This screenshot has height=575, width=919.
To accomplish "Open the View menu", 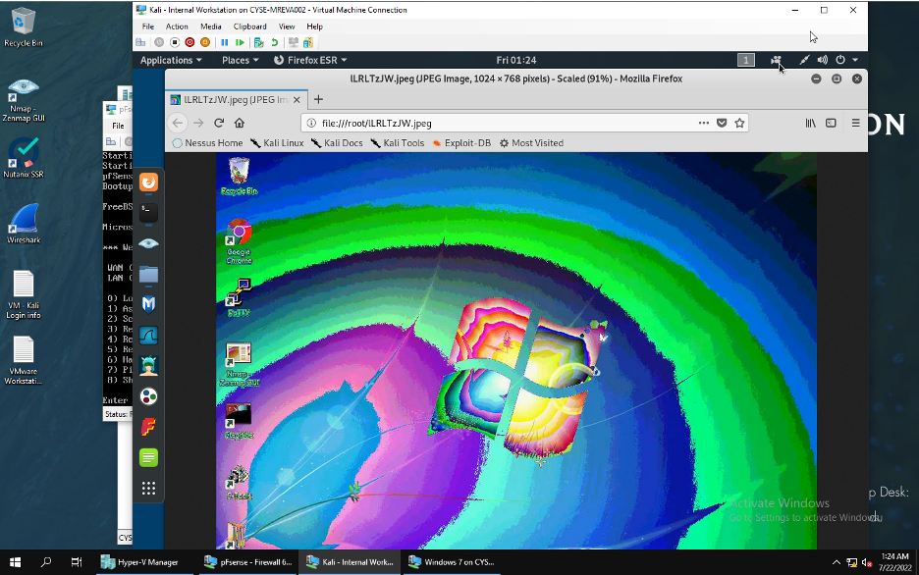I will pyautogui.click(x=287, y=26).
